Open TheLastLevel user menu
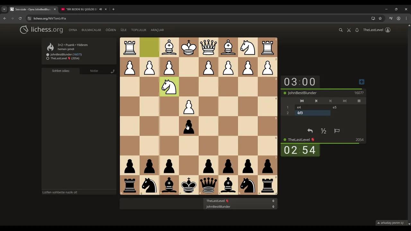411x231 pixels. [x=376, y=30]
